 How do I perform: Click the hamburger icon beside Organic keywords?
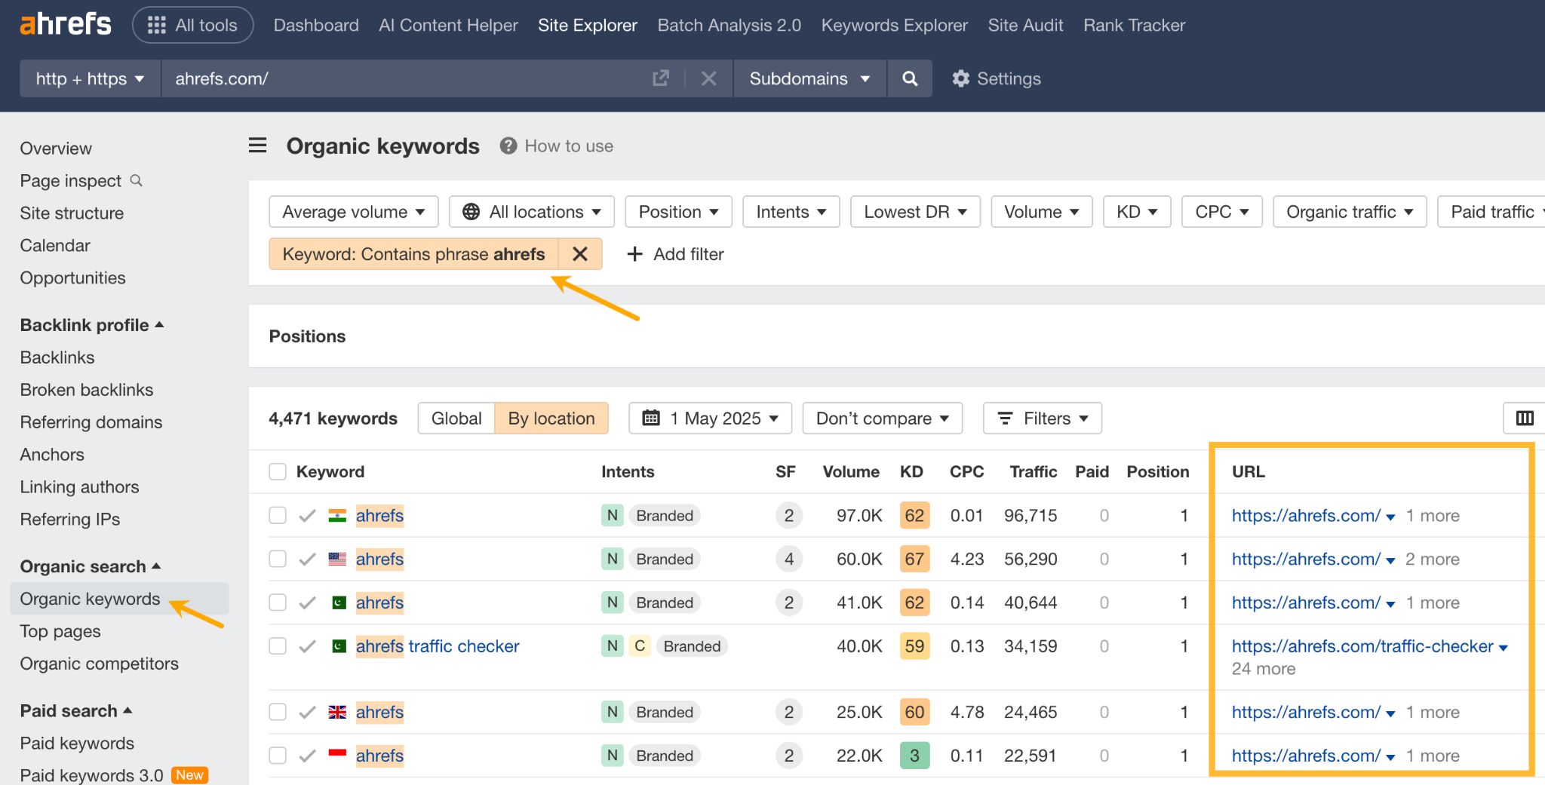tap(257, 145)
